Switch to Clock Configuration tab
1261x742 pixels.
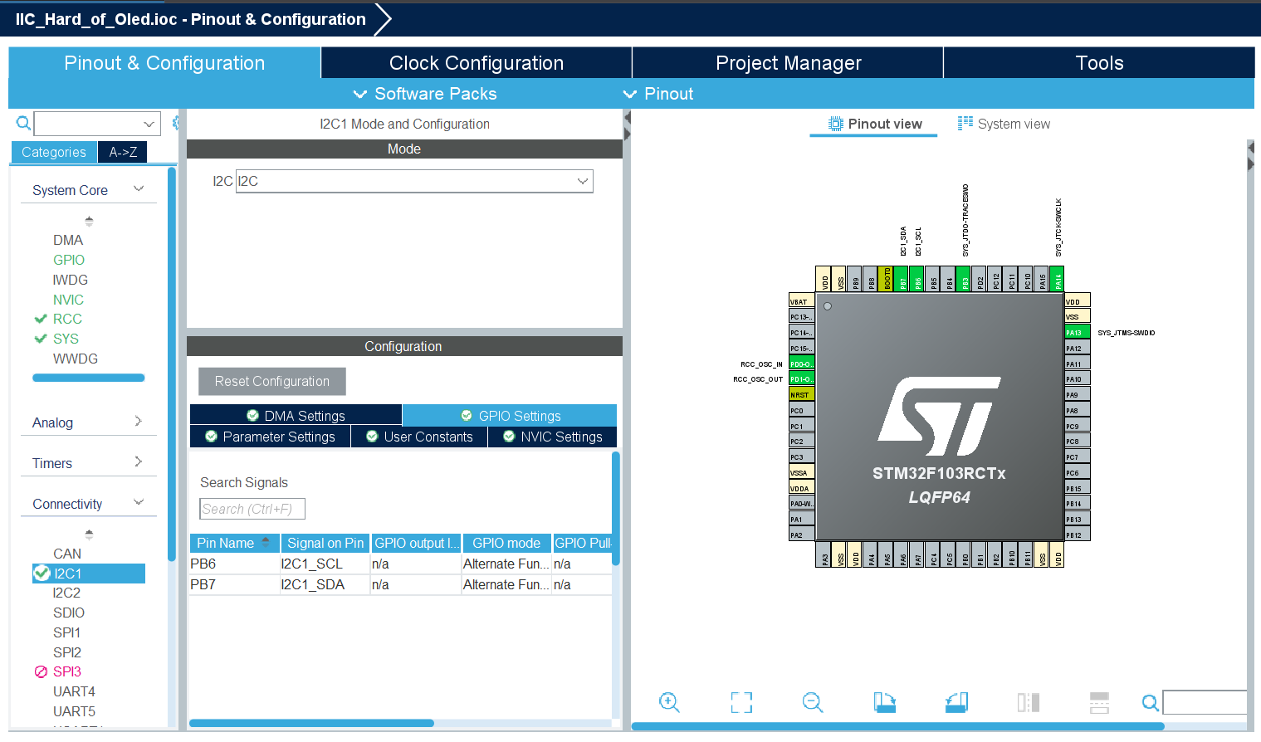(477, 63)
